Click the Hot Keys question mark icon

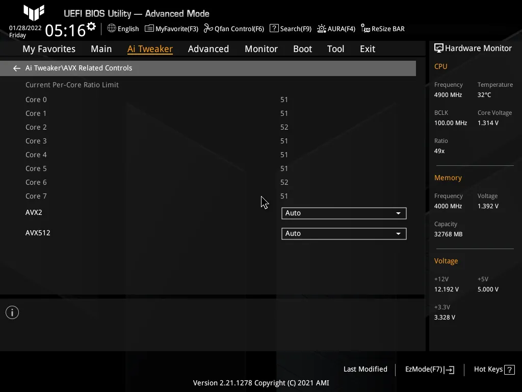(x=509, y=370)
